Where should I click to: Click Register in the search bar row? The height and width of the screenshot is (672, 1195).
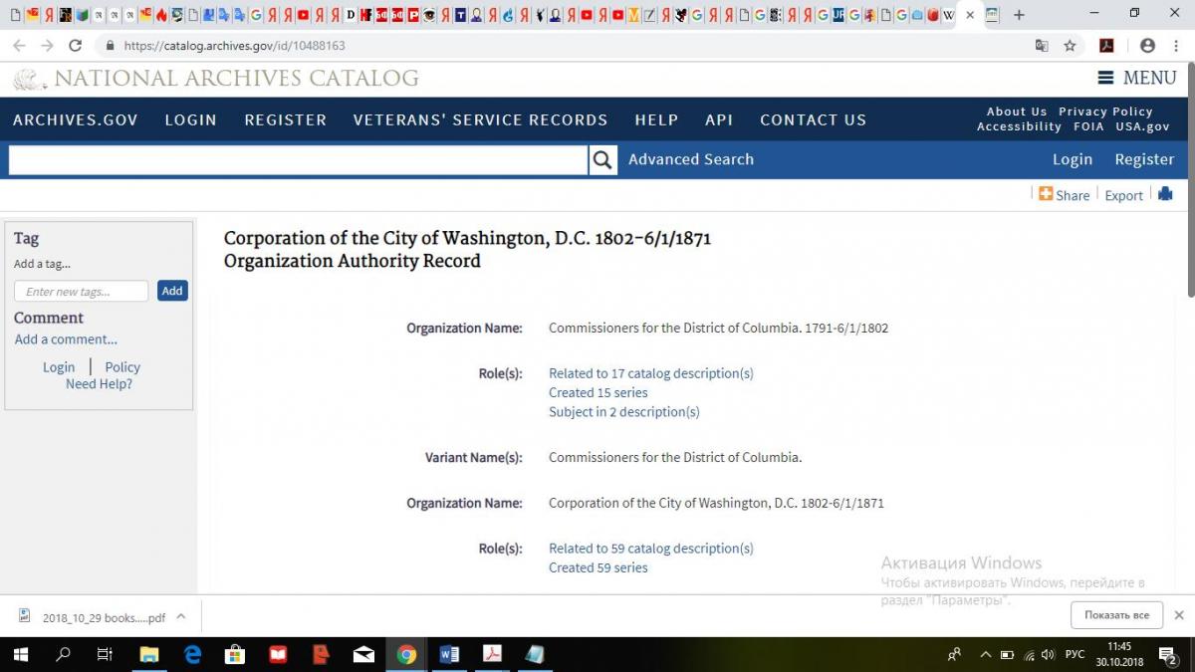pyautogui.click(x=1144, y=159)
